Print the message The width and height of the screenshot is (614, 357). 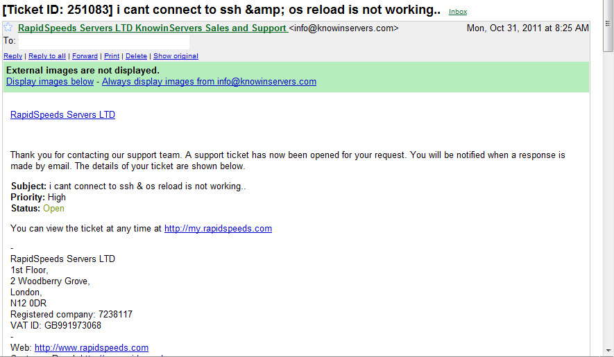click(112, 56)
